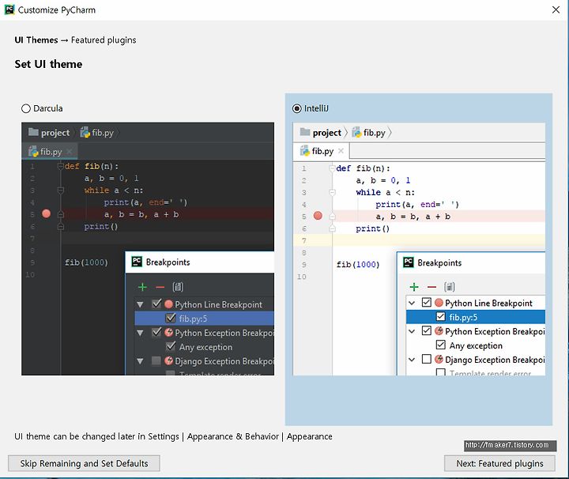Toggle fib.py:5 checkbox in IntelliJ preview
This screenshot has width=569, height=479.
tap(440, 316)
